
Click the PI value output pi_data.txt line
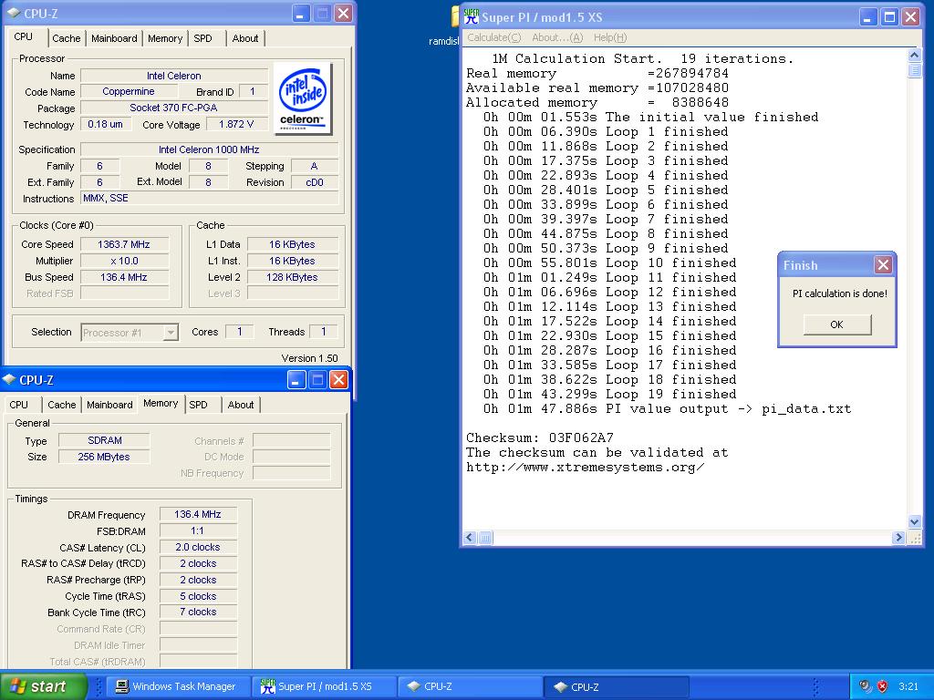pos(667,409)
